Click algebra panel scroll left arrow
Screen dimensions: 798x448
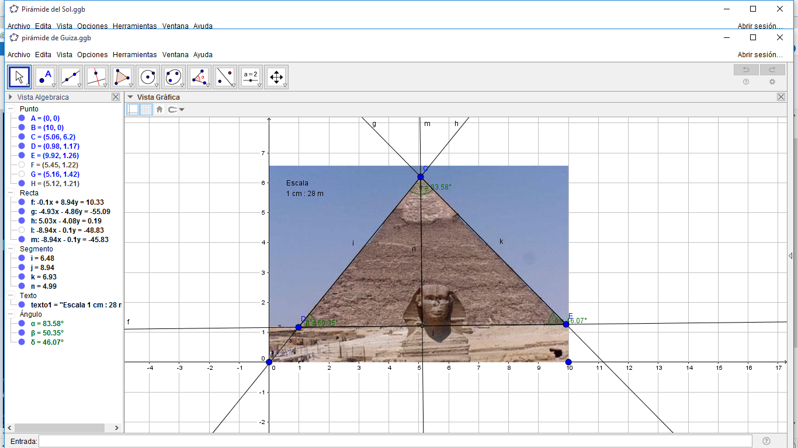click(9, 428)
